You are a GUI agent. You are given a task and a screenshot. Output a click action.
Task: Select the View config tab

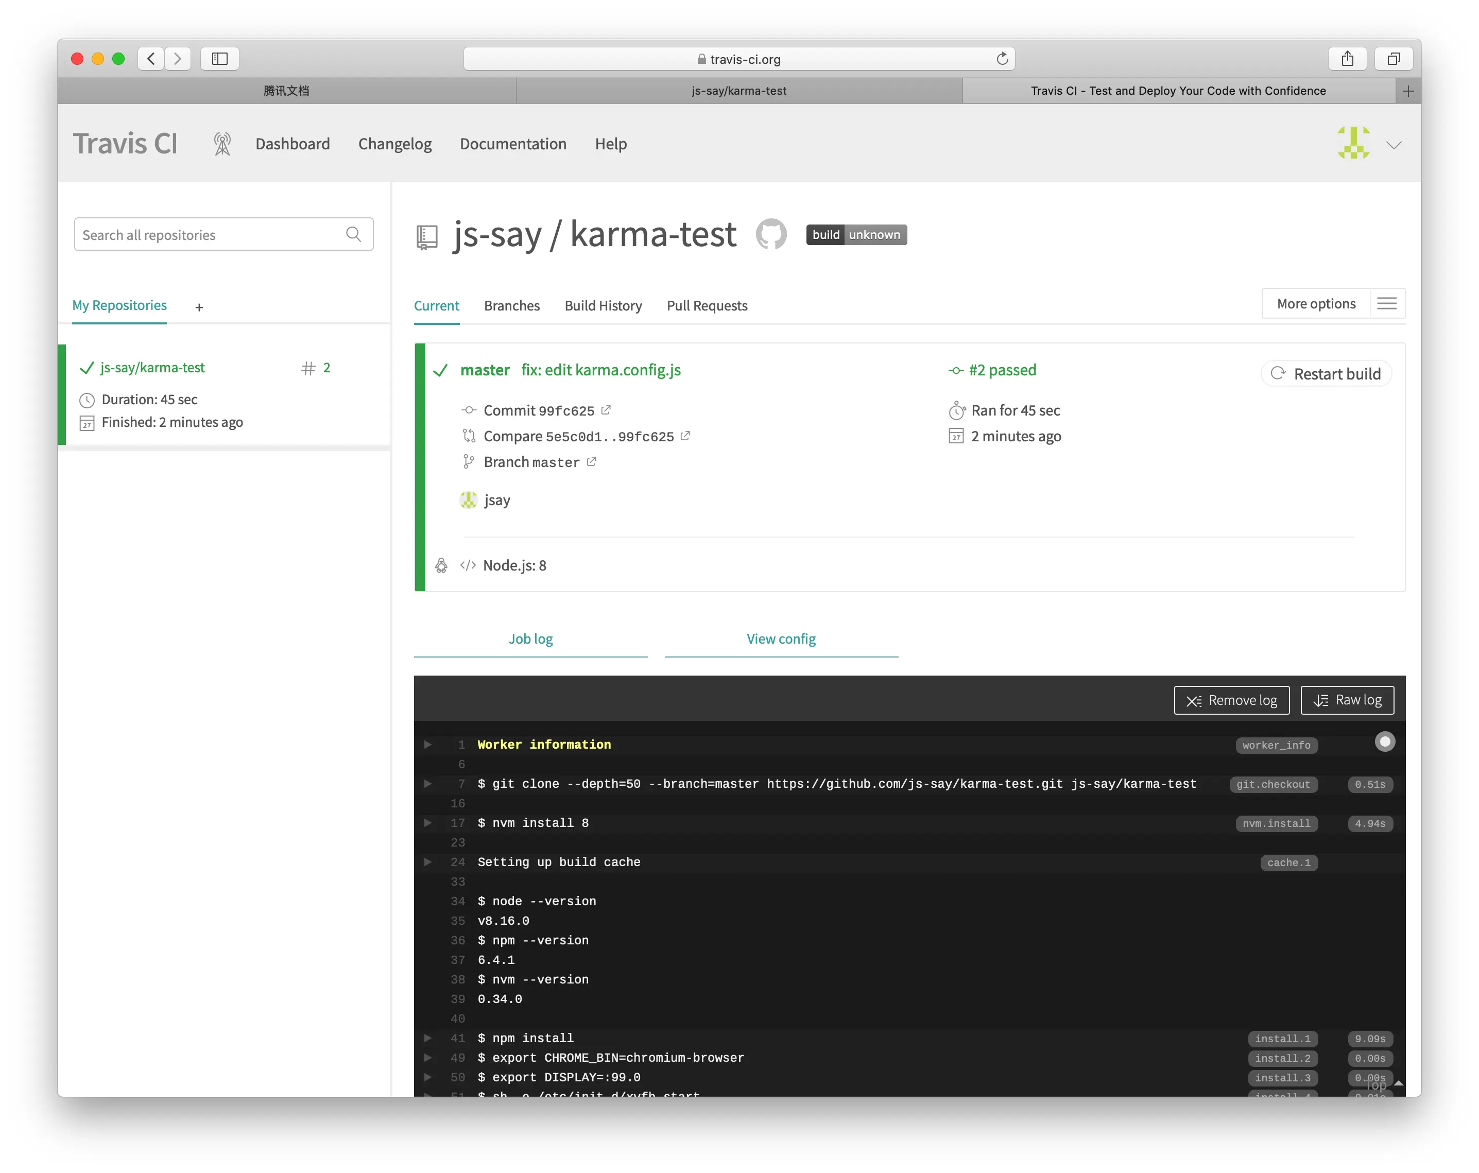tap(781, 640)
